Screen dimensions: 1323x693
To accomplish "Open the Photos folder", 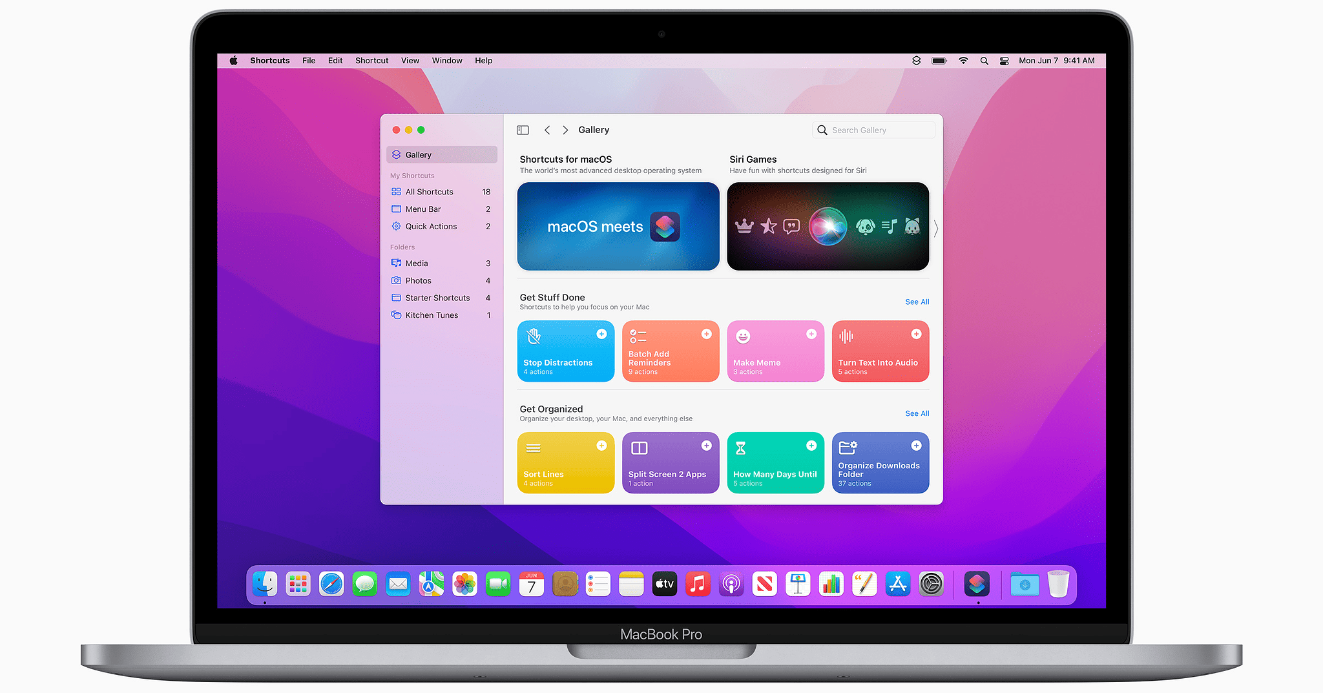I will point(442,280).
